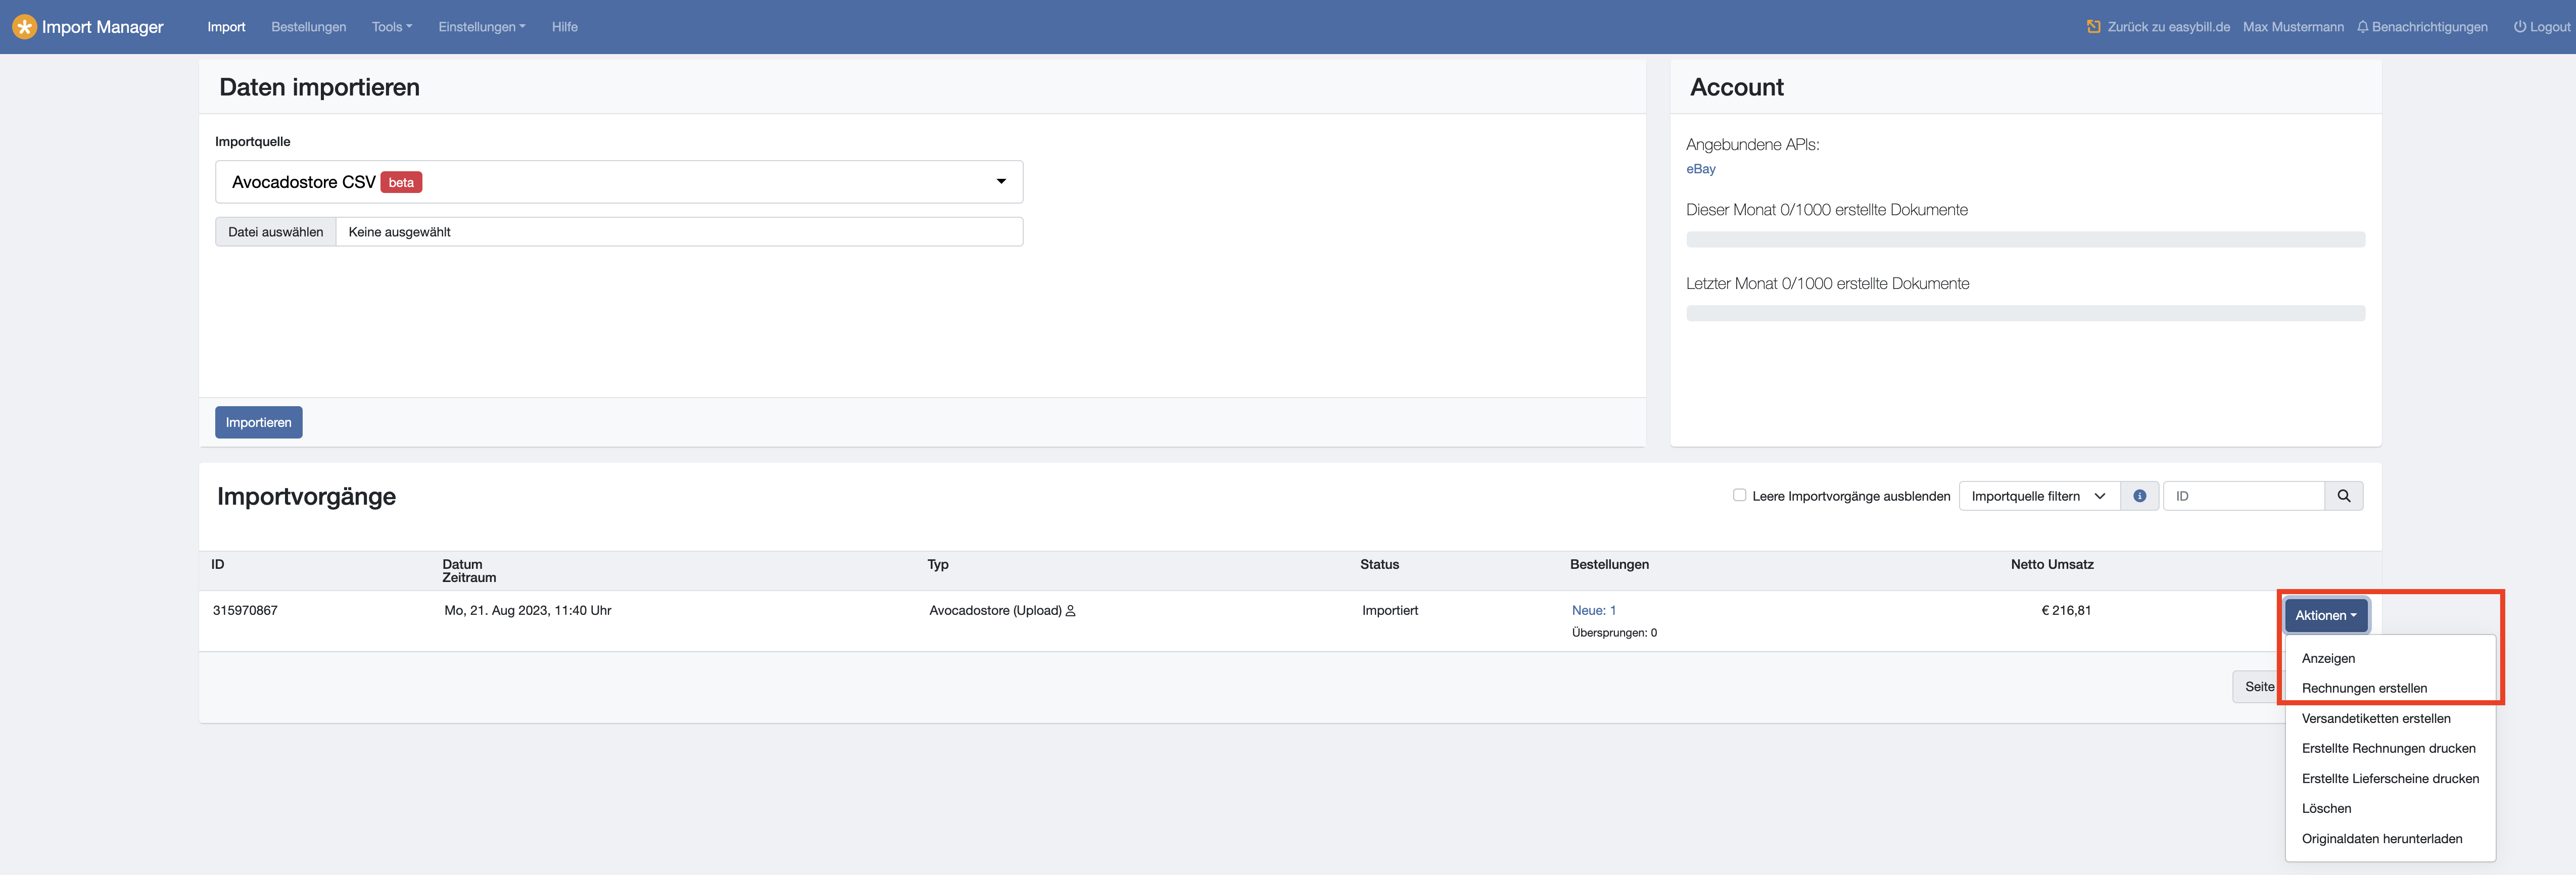Click the Keine ausgewählt file field
Screen dimensions: 2576x875
point(679,232)
